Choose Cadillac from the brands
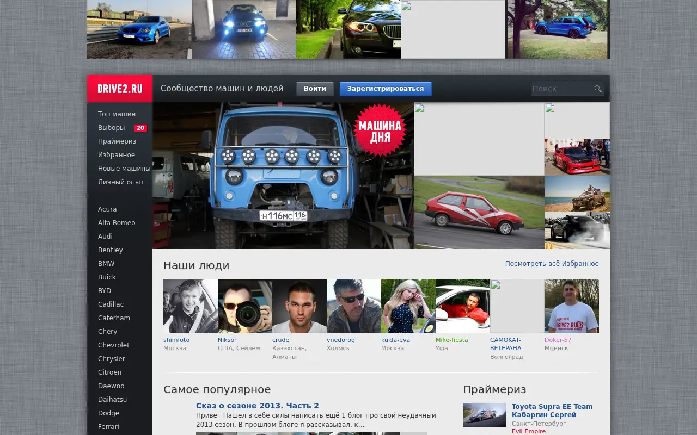Image resolution: width=697 pixels, height=435 pixels. pos(111,304)
